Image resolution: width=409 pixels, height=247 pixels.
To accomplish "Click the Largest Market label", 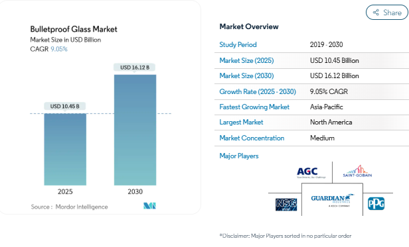I will [241, 123].
